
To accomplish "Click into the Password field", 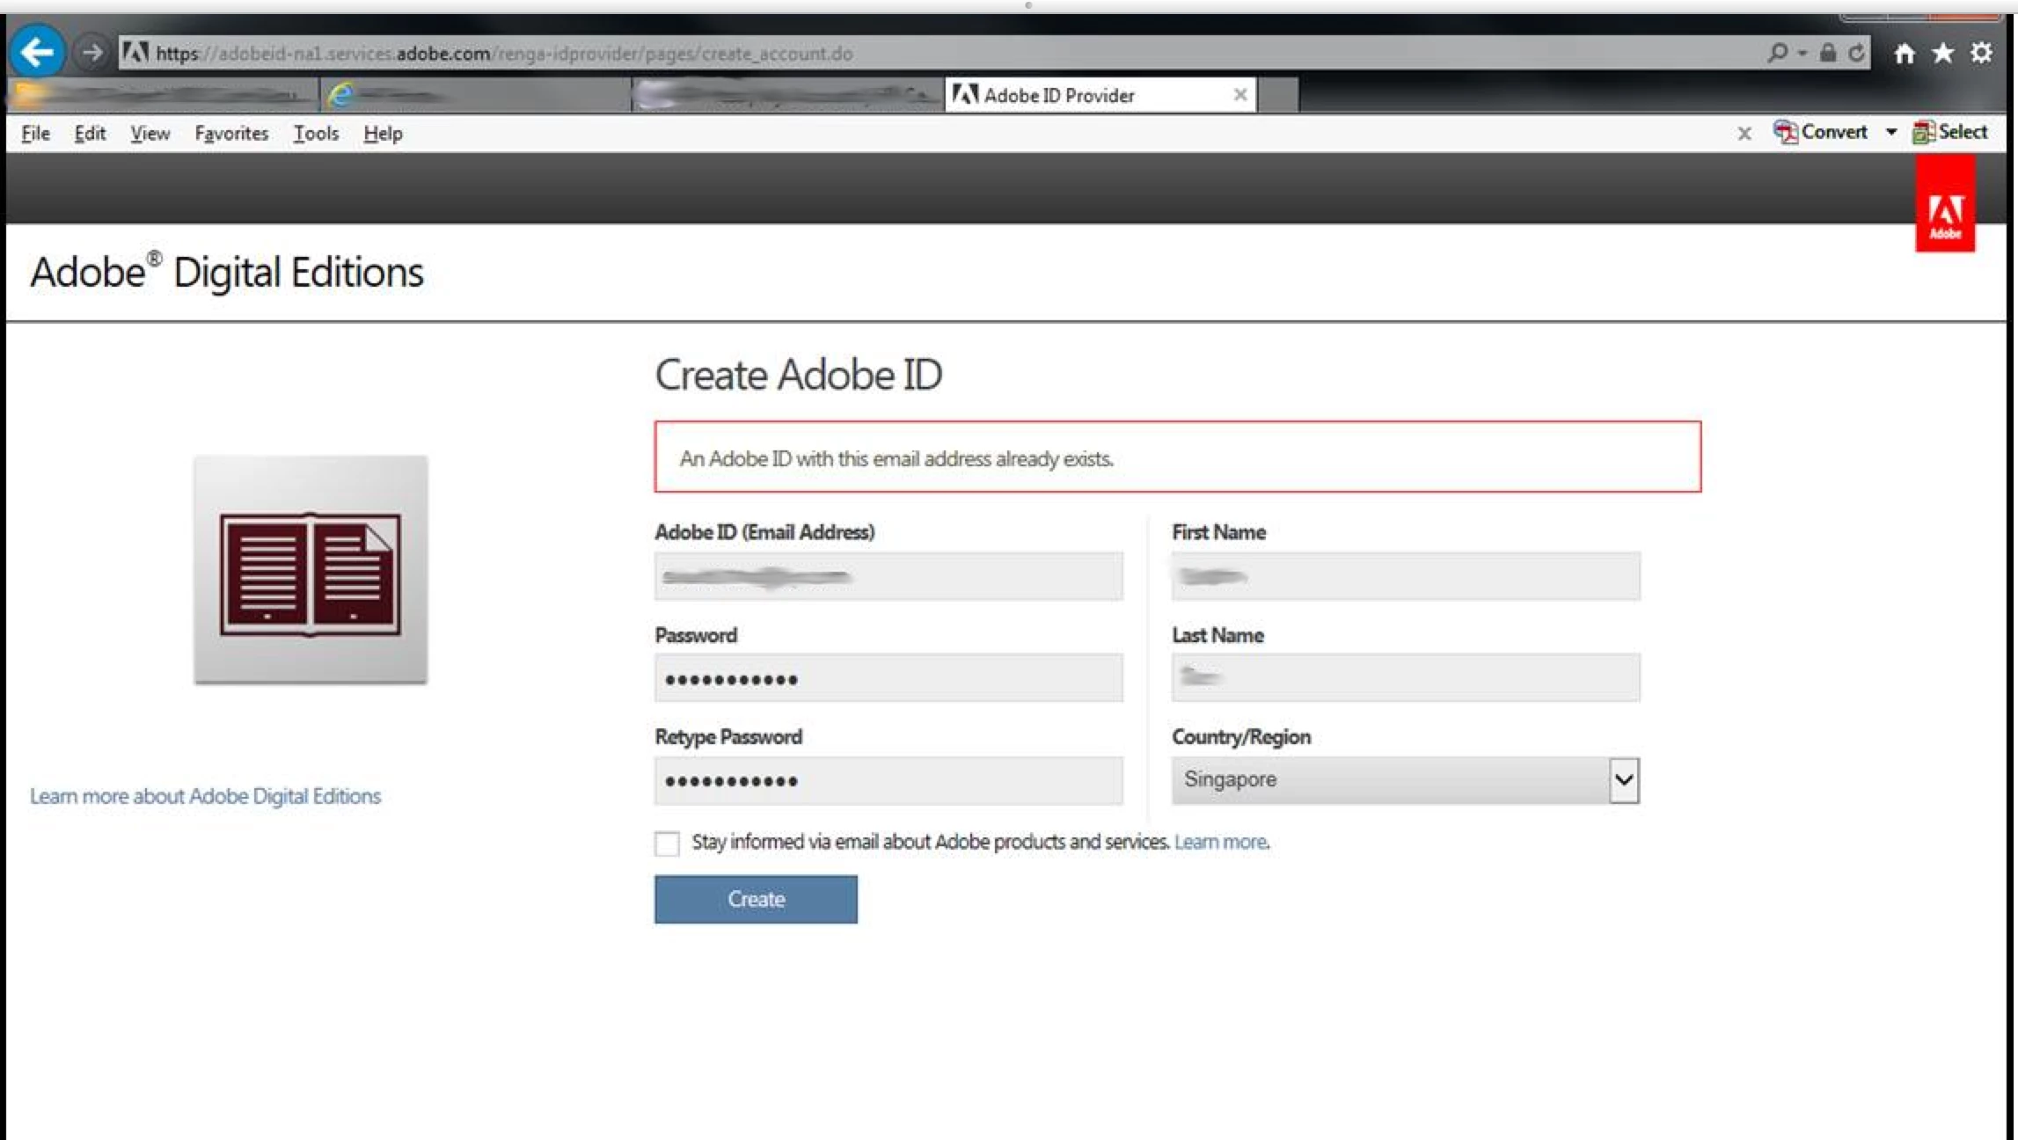I will 888,678.
